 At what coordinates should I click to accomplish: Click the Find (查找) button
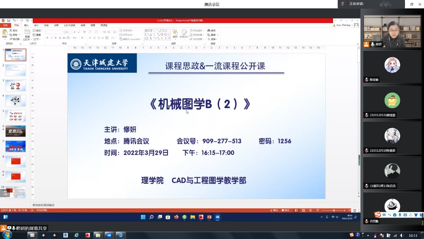[212, 30]
